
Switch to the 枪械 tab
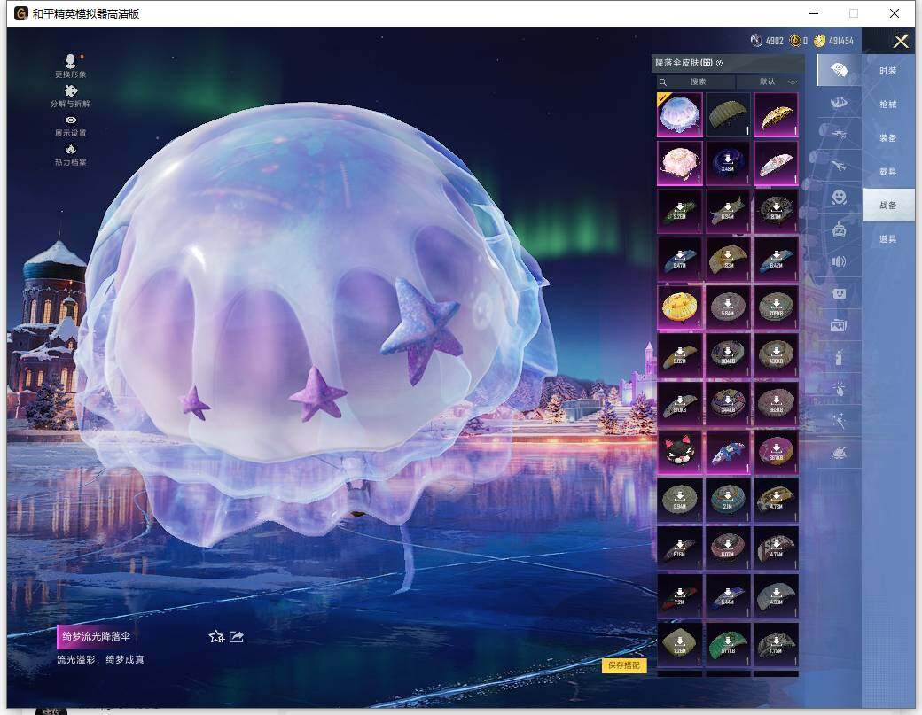coord(888,104)
